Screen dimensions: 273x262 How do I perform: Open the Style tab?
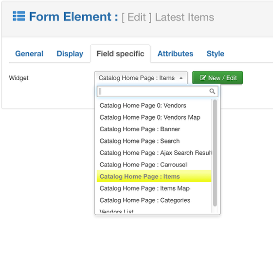click(x=215, y=53)
